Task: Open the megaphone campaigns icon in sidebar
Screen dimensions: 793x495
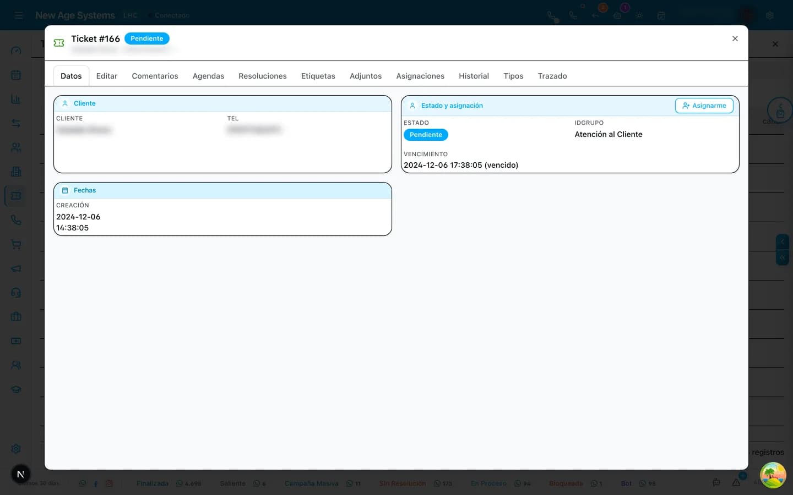Action: tap(16, 268)
